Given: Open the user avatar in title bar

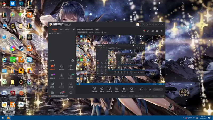Looking at the screenshot, I should (x=137, y=25).
